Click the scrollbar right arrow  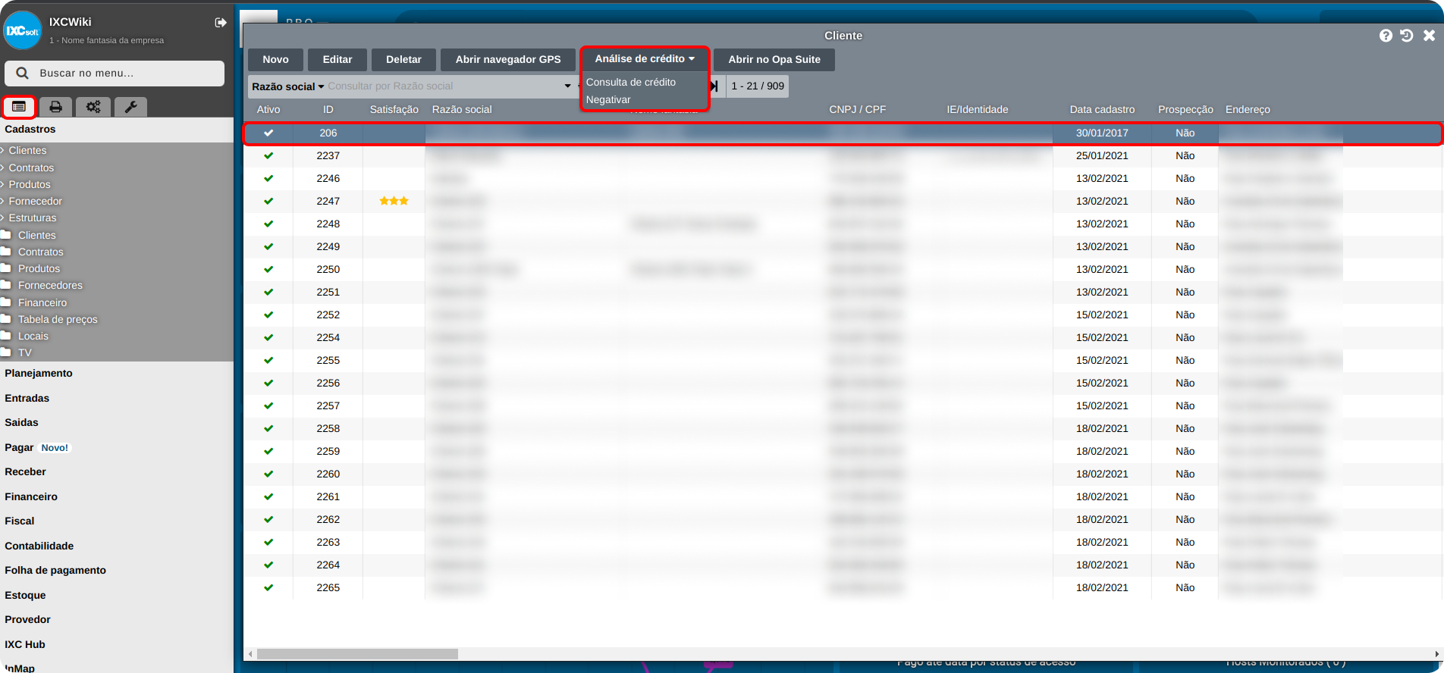click(x=1437, y=654)
